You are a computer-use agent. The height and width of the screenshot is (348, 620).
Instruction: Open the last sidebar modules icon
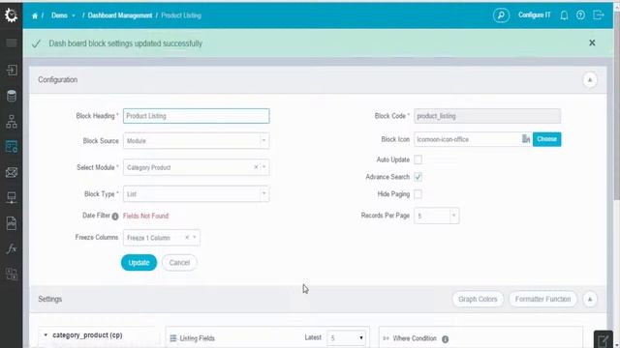(x=12, y=274)
